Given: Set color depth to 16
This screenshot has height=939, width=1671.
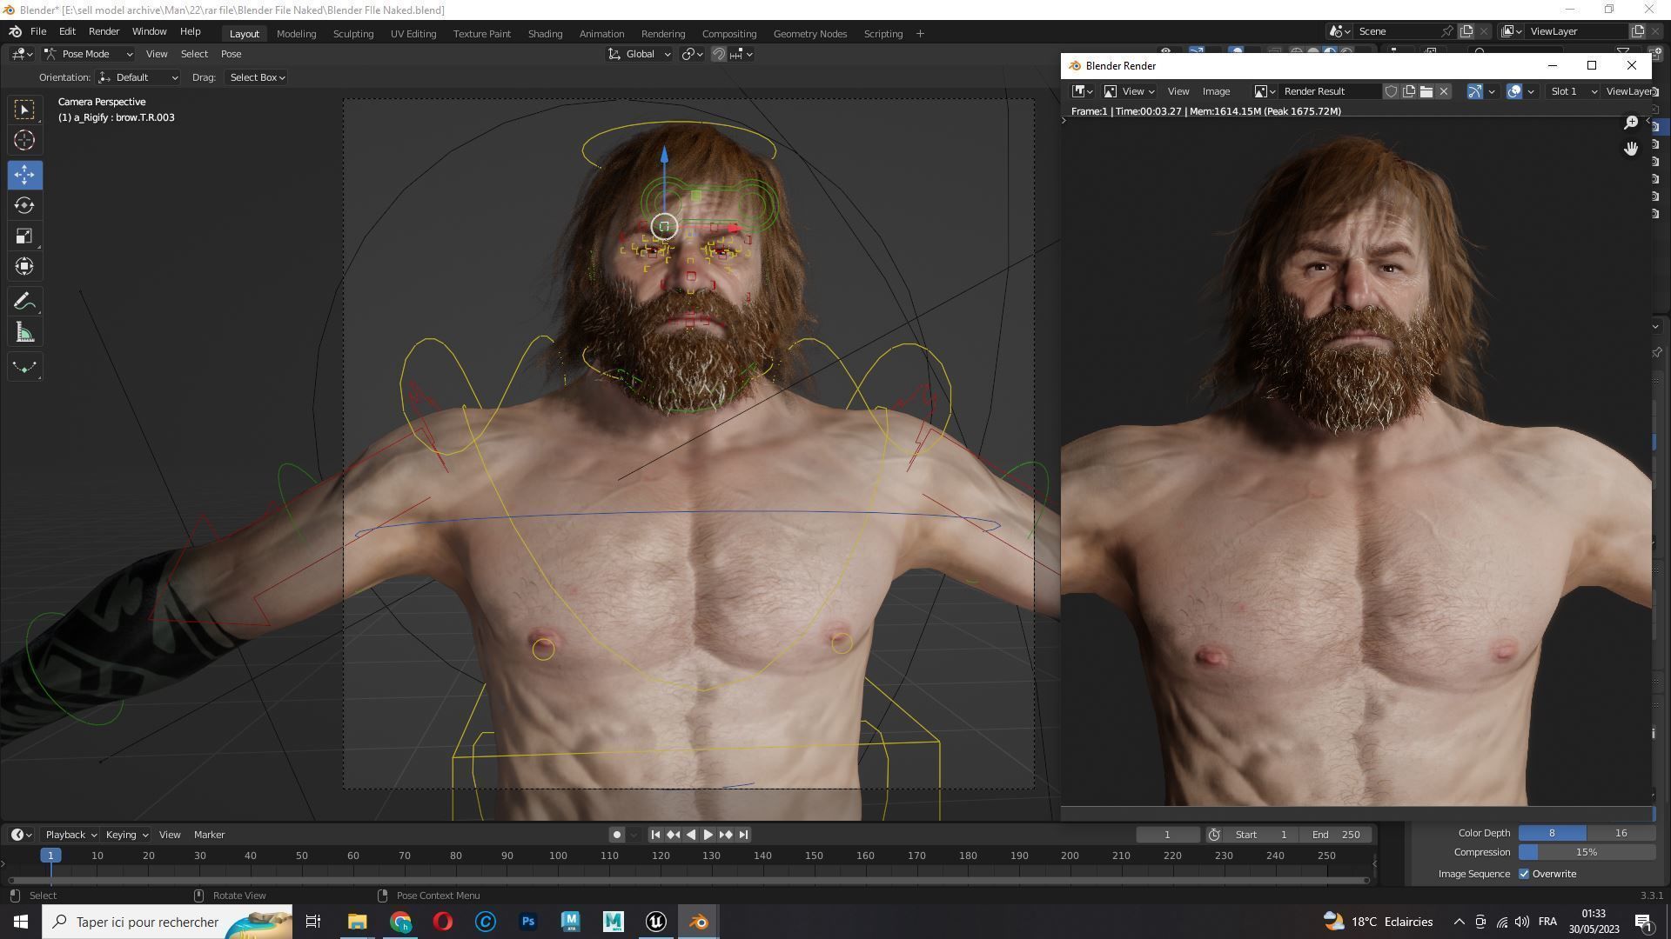Looking at the screenshot, I should pyautogui.click(x=1621, y=833).
